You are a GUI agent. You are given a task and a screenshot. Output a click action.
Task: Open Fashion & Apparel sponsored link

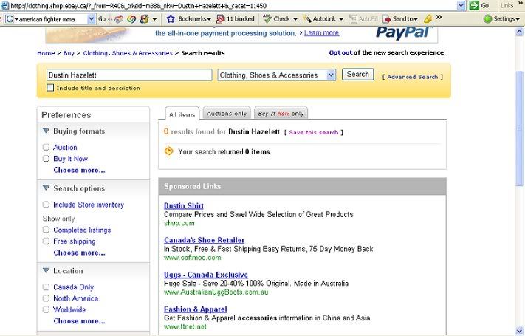point(196,309)
